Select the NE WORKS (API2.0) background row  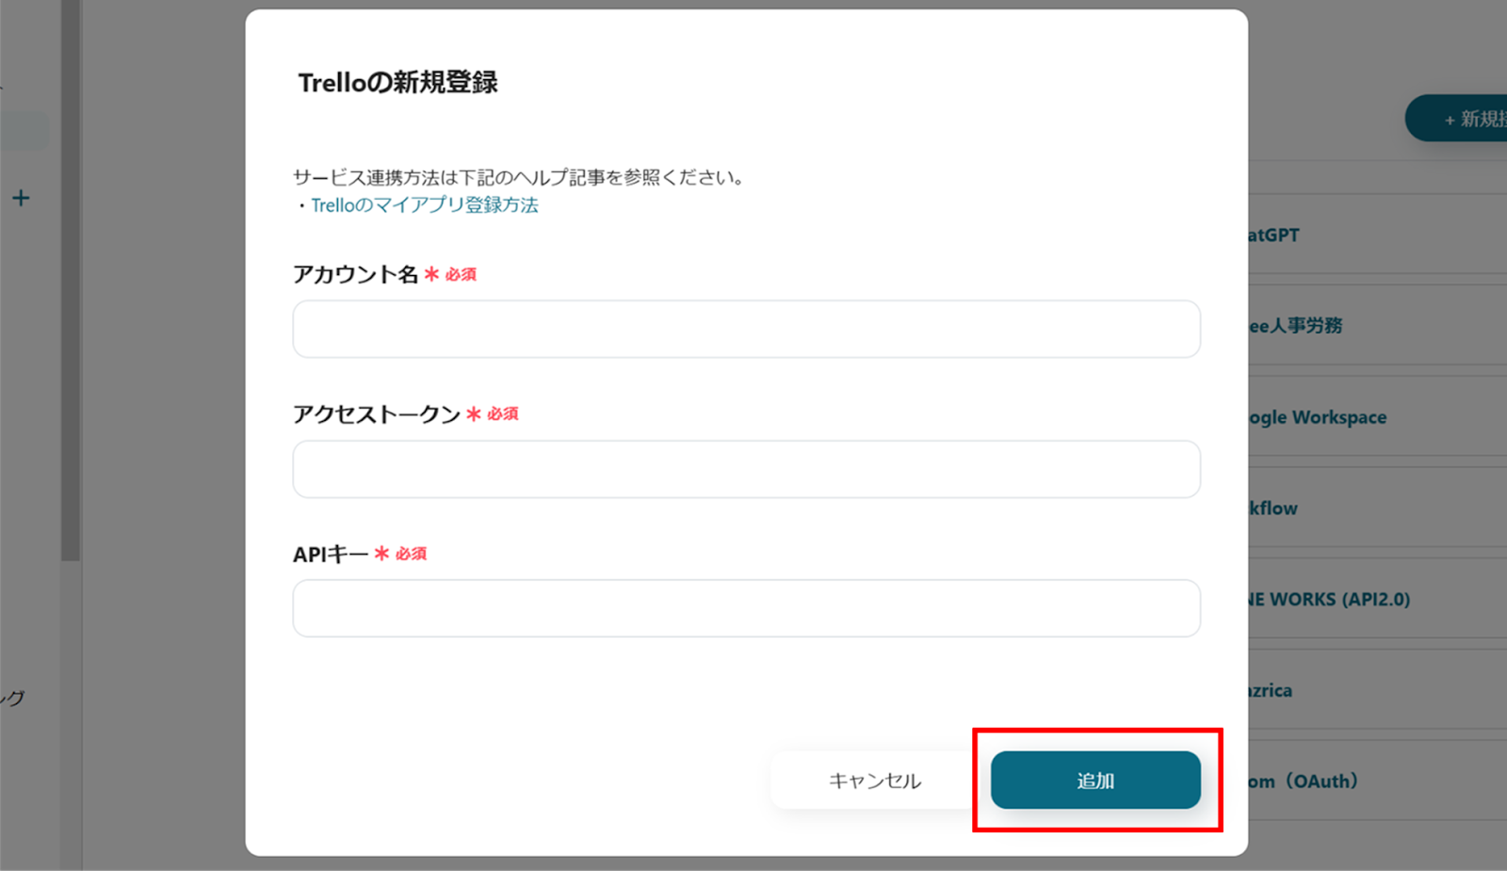(1377, 599)
